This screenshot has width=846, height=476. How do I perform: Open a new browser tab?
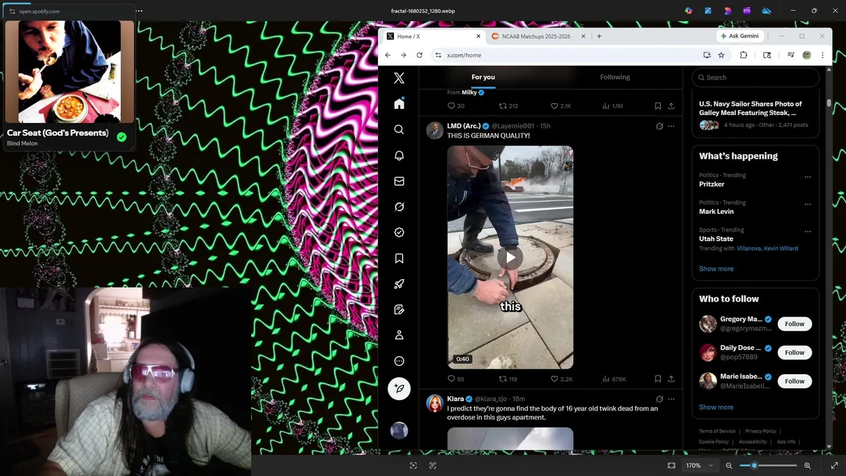click(x=599, y=36)
